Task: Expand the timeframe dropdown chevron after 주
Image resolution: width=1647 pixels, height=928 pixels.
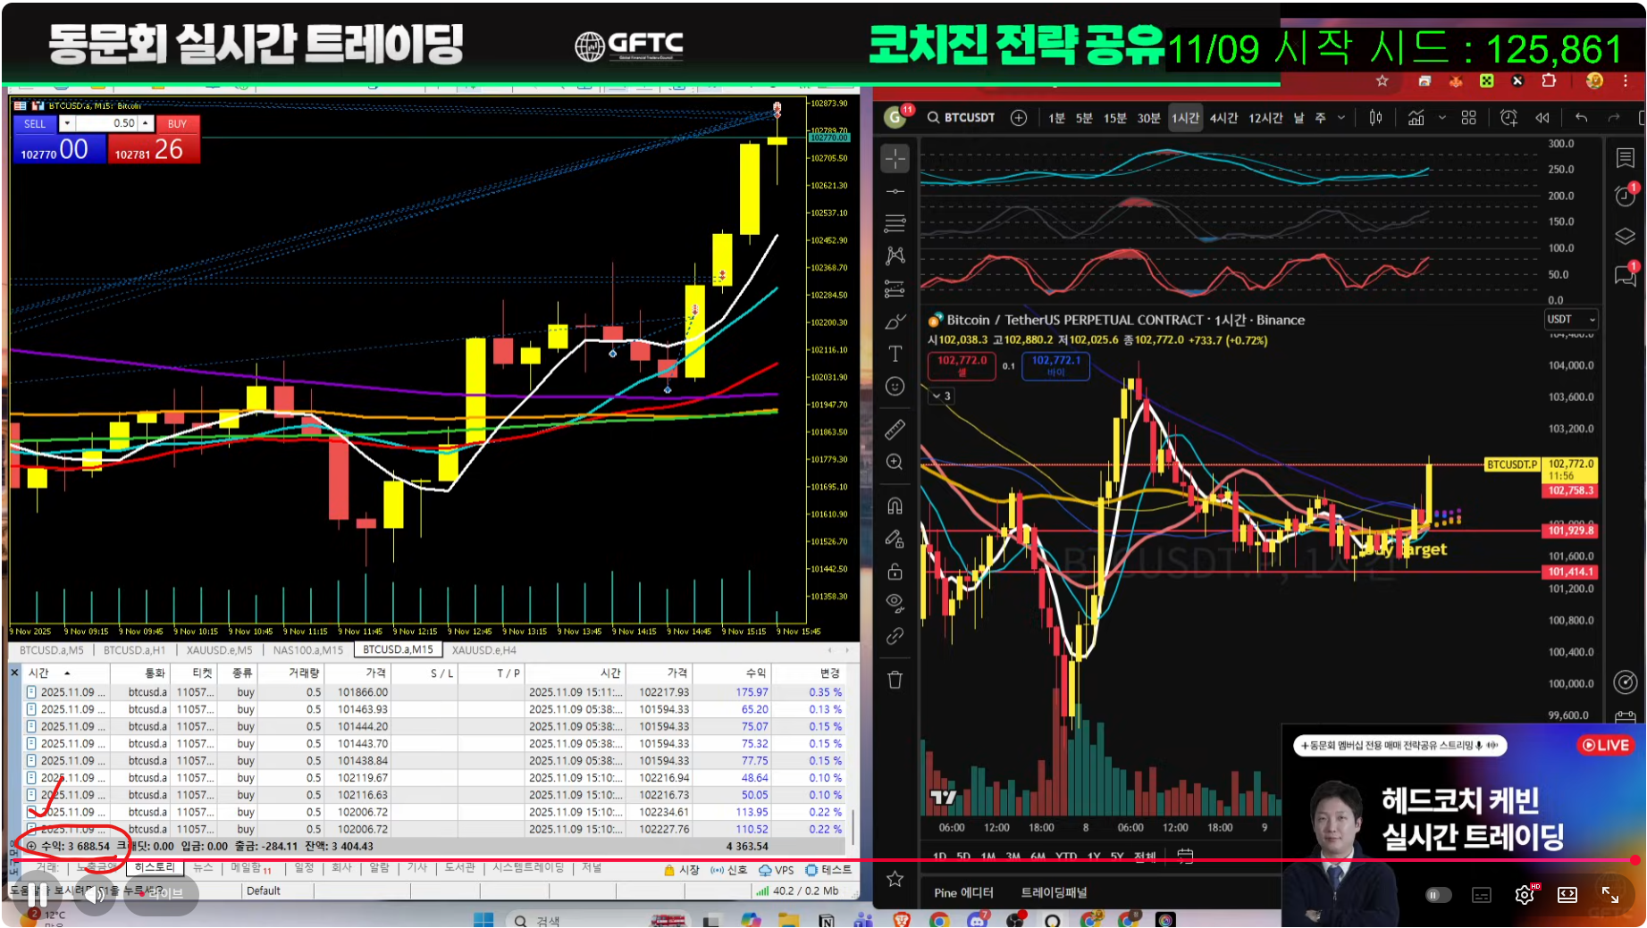Action: [1340, 118]
